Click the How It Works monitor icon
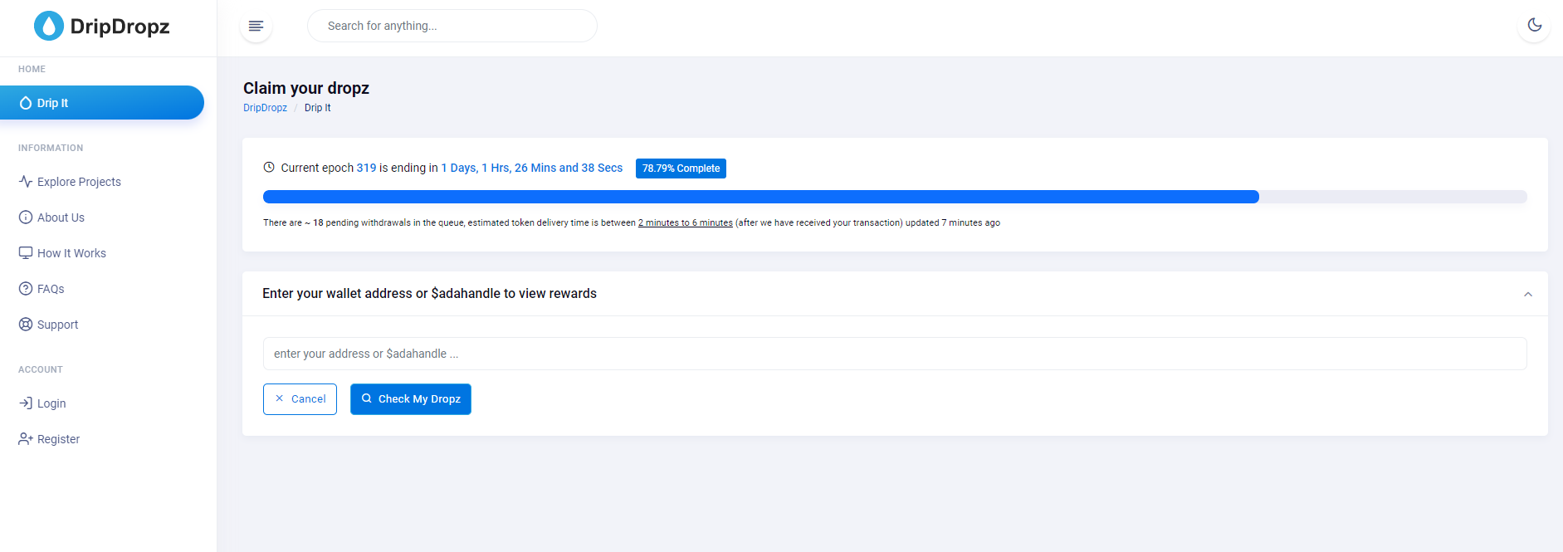The image size is (1563, 552). (26, 252)
